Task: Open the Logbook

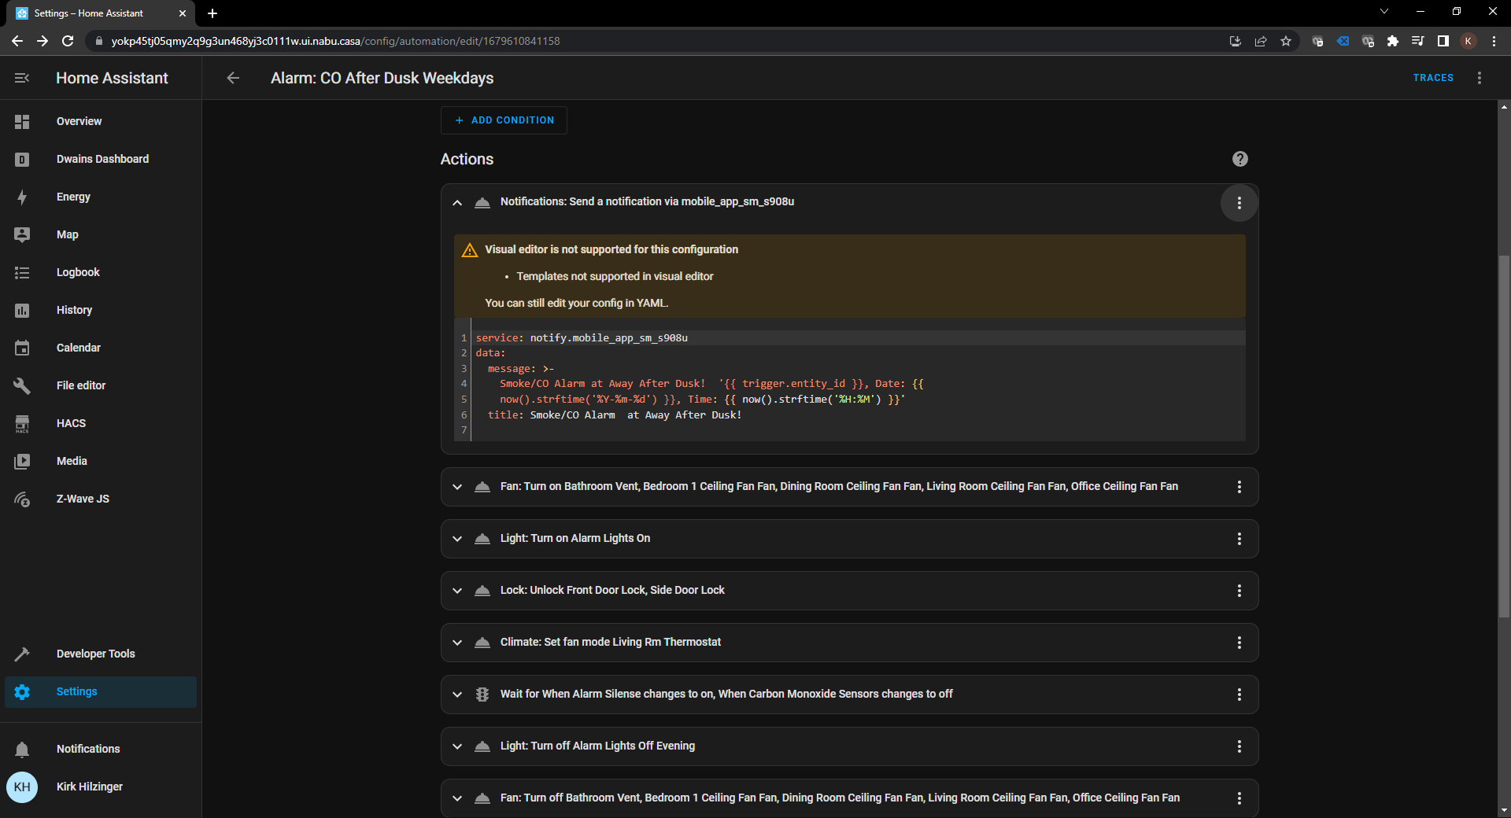Action: tap(77, 272)
